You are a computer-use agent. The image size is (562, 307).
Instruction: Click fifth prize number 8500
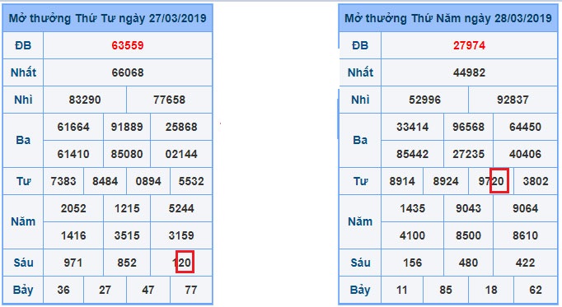(x=468, y=235)
